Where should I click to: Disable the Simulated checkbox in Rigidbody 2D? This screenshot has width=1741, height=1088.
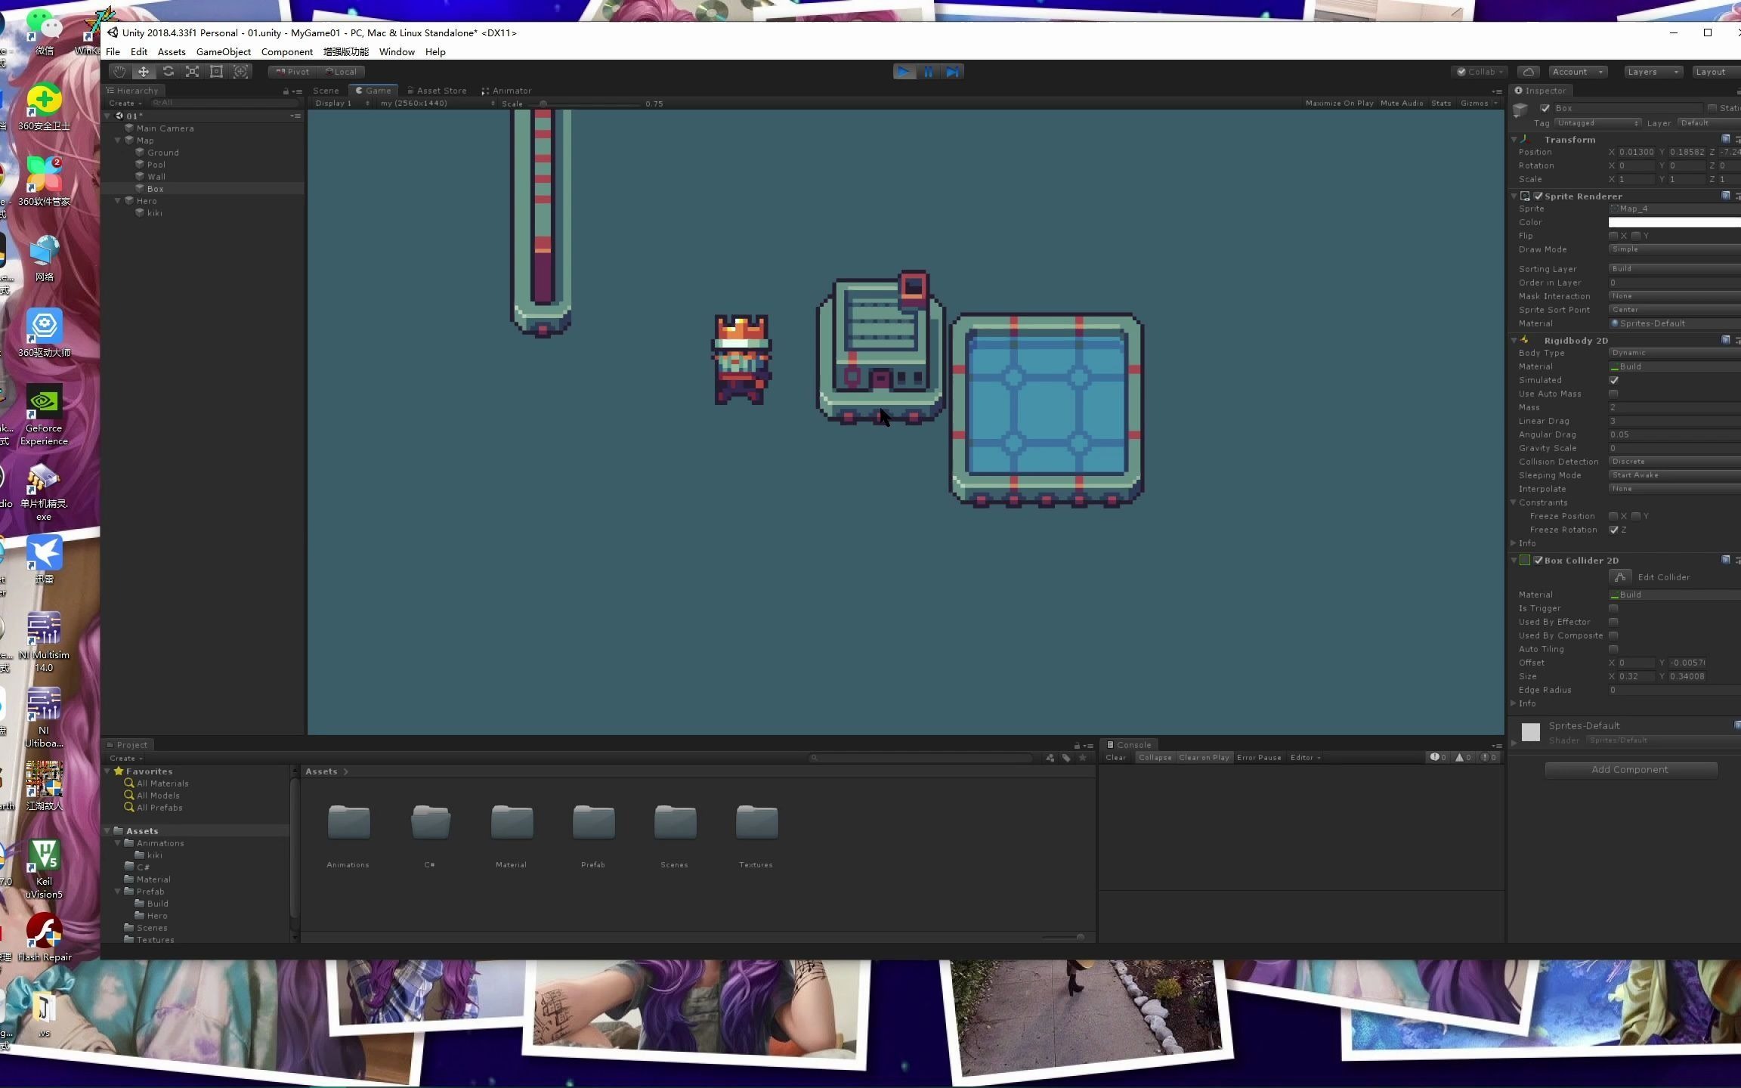[1615, 380]
